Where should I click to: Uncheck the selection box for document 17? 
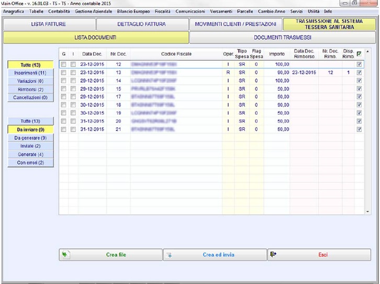(359, 96)
